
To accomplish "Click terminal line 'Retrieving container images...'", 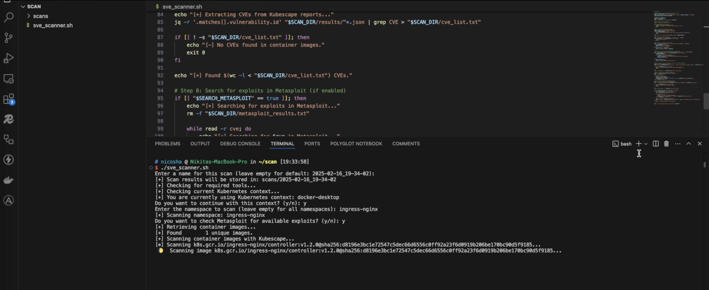I will 205,227.
